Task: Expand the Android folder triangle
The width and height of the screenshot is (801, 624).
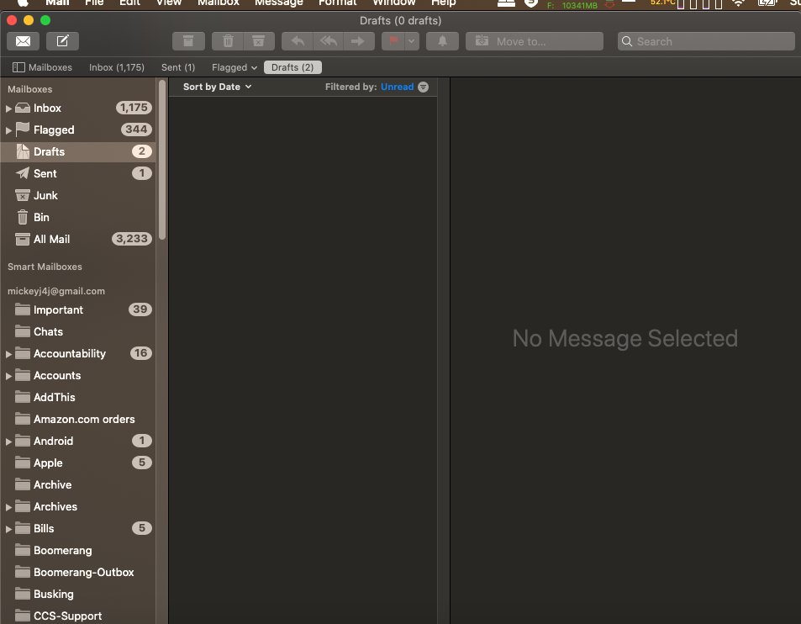Action: click(x=8, y=442)
